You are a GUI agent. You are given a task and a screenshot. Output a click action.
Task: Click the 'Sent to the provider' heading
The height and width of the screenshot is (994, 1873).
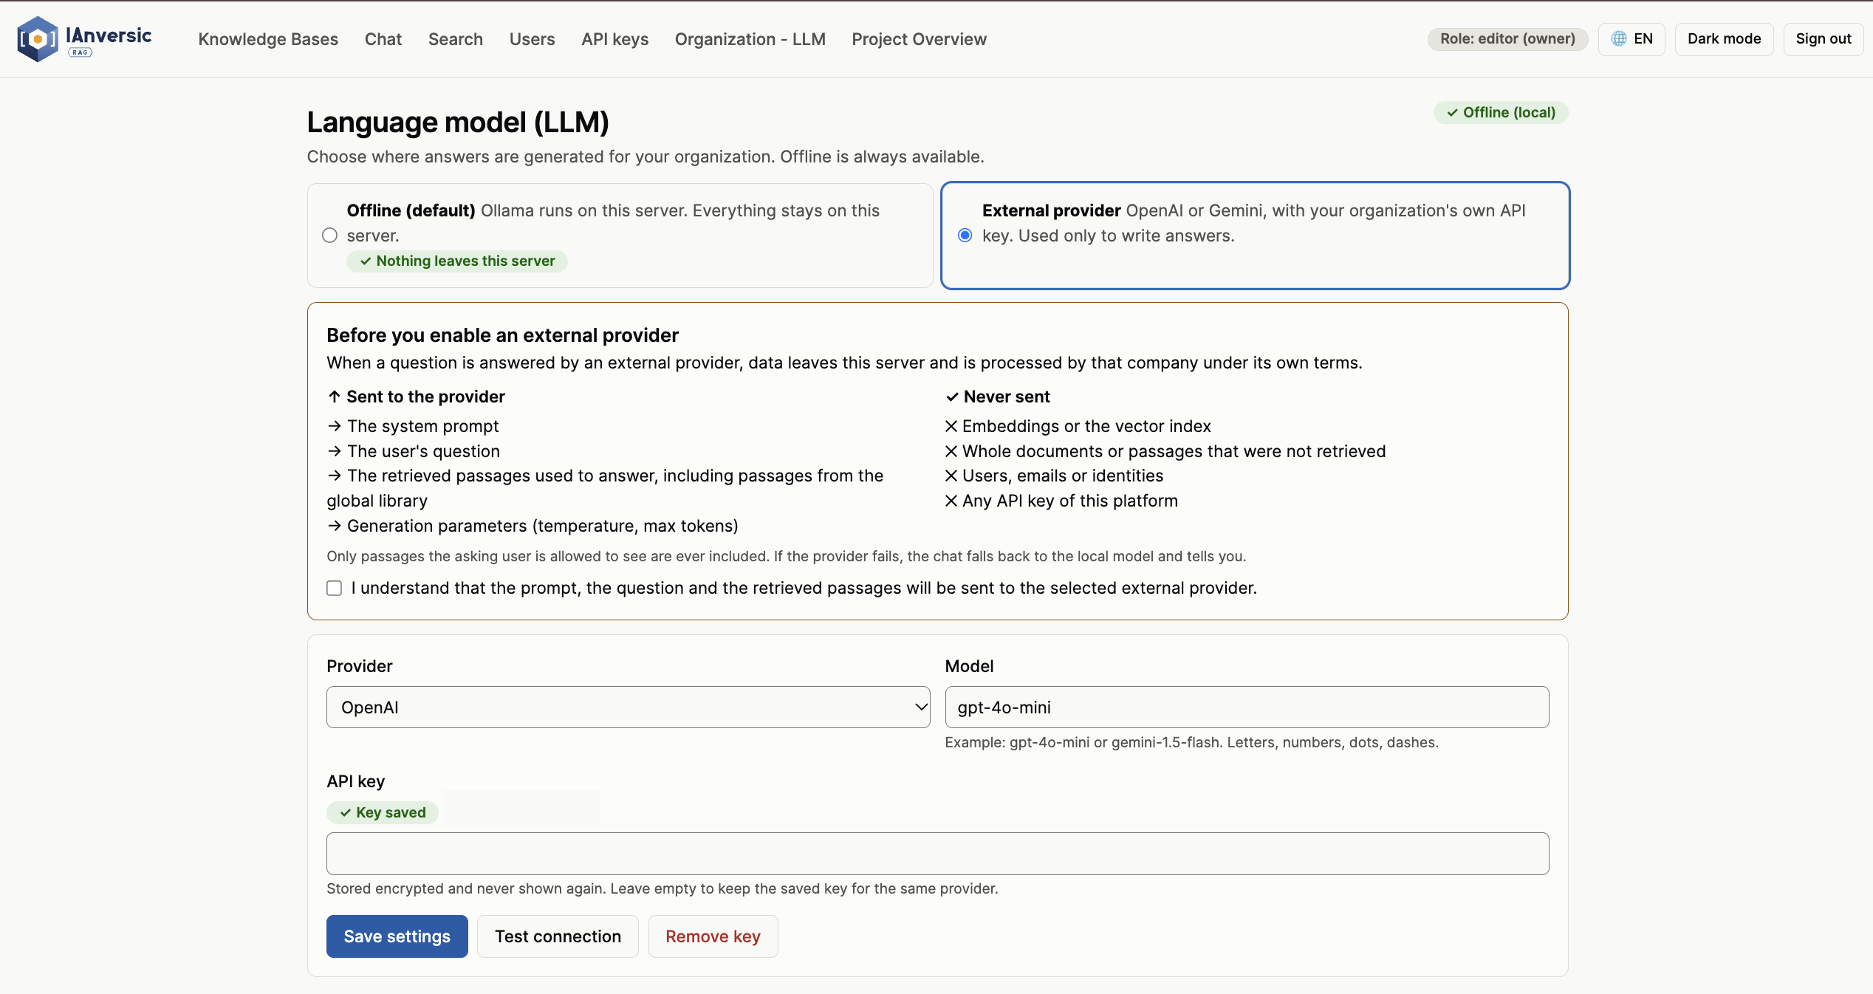(x=426, y=397)
